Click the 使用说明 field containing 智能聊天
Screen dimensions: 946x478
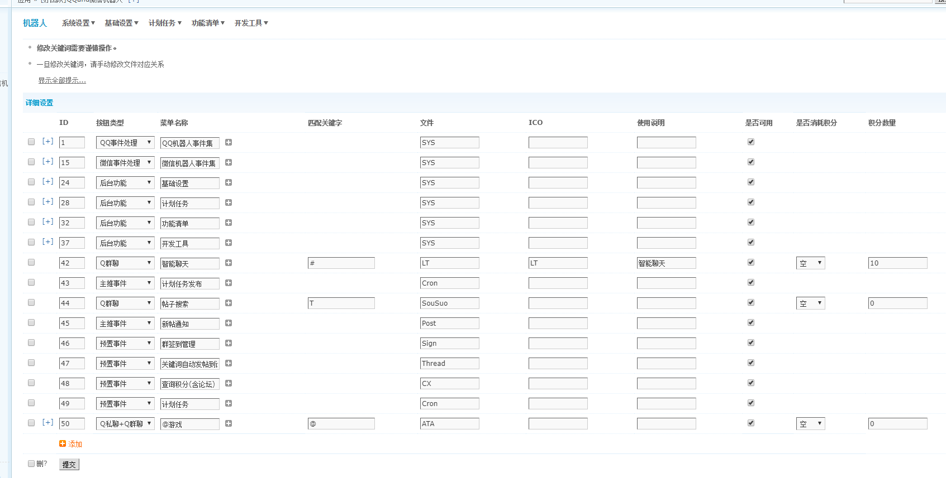667,263
